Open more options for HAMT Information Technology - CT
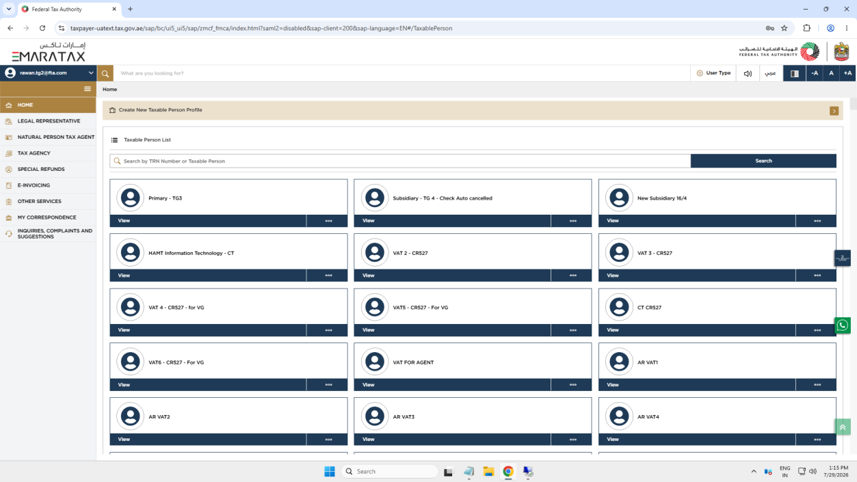Viewport: 857px width, 482px height. (328, 276)
